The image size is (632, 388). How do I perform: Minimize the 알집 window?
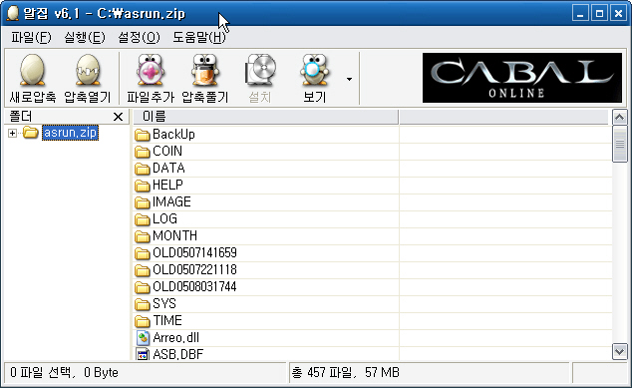point(580,14)
